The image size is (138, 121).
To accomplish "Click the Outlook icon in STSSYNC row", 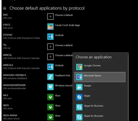I will [50, 37].
